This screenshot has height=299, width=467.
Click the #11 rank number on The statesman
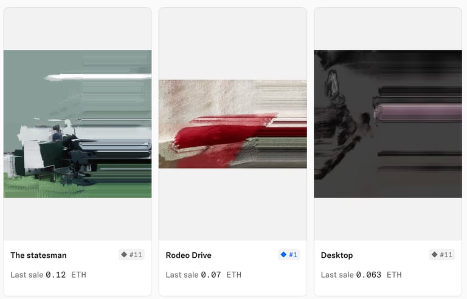[x=136, y=255]
